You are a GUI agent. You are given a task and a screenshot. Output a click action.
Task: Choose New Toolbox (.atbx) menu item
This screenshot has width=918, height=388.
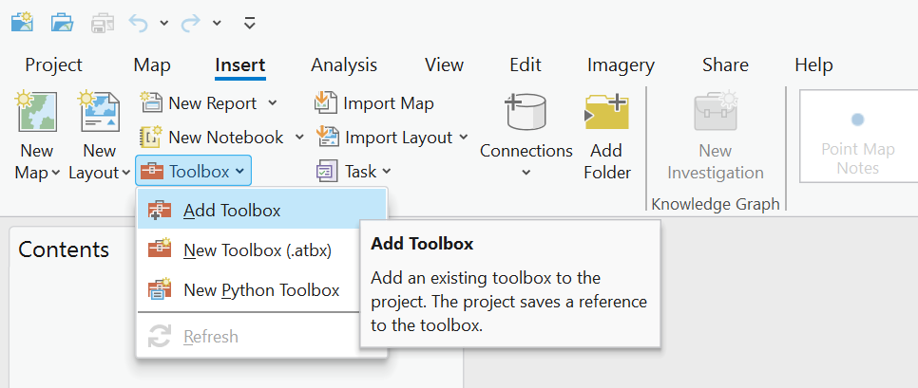click(248, 250)
